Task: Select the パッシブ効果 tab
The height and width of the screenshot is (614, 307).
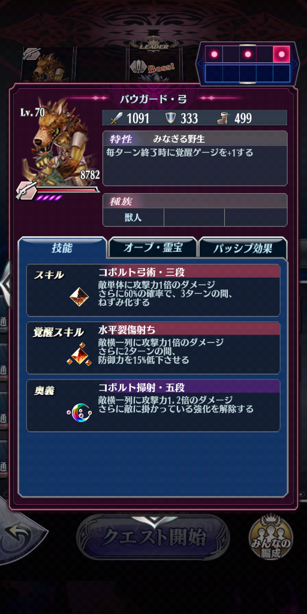Action: click(243, 248)
